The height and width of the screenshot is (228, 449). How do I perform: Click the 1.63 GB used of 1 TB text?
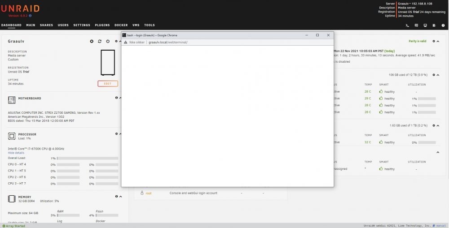(x=408, y=125)
